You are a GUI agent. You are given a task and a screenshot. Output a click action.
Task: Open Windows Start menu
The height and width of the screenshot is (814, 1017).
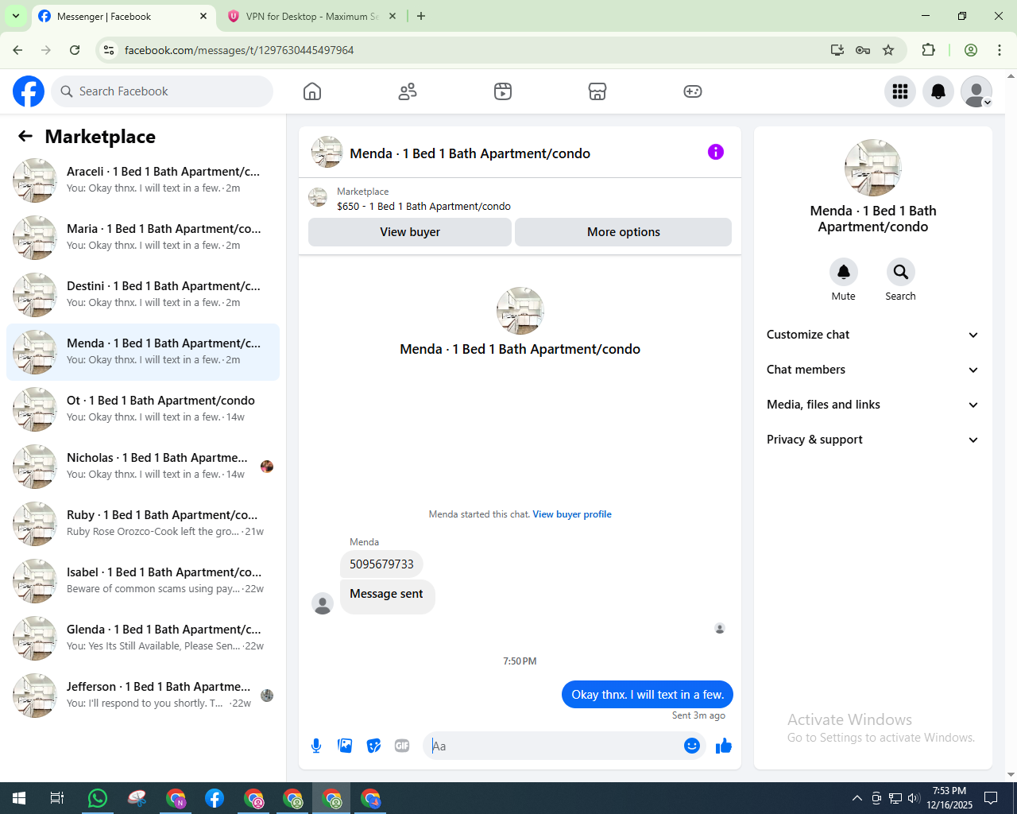click(19, 798)
